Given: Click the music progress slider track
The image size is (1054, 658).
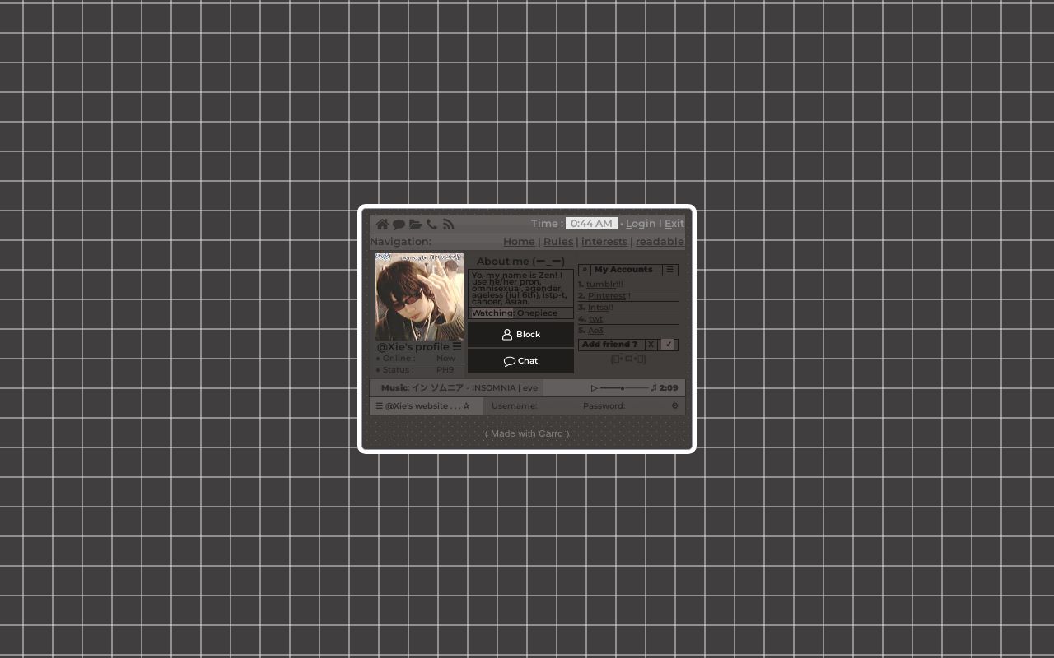Looking at the screenshot, I should [624, 387].
